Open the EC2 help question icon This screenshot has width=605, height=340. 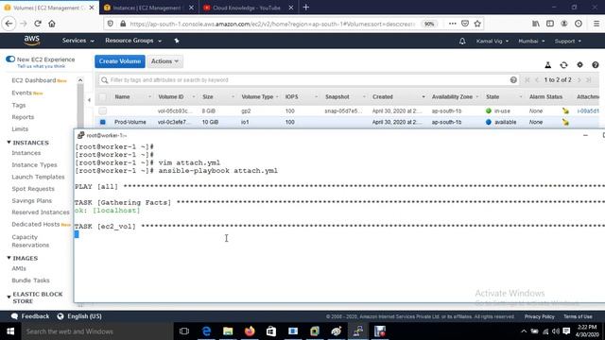(x=596, y=65)
